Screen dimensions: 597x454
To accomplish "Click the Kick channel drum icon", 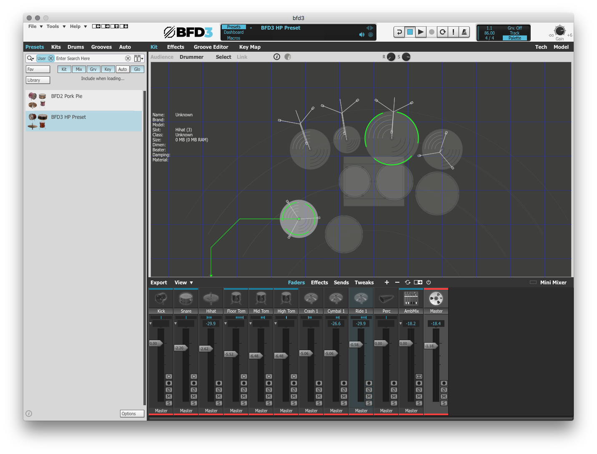I will tap(161, 298).
